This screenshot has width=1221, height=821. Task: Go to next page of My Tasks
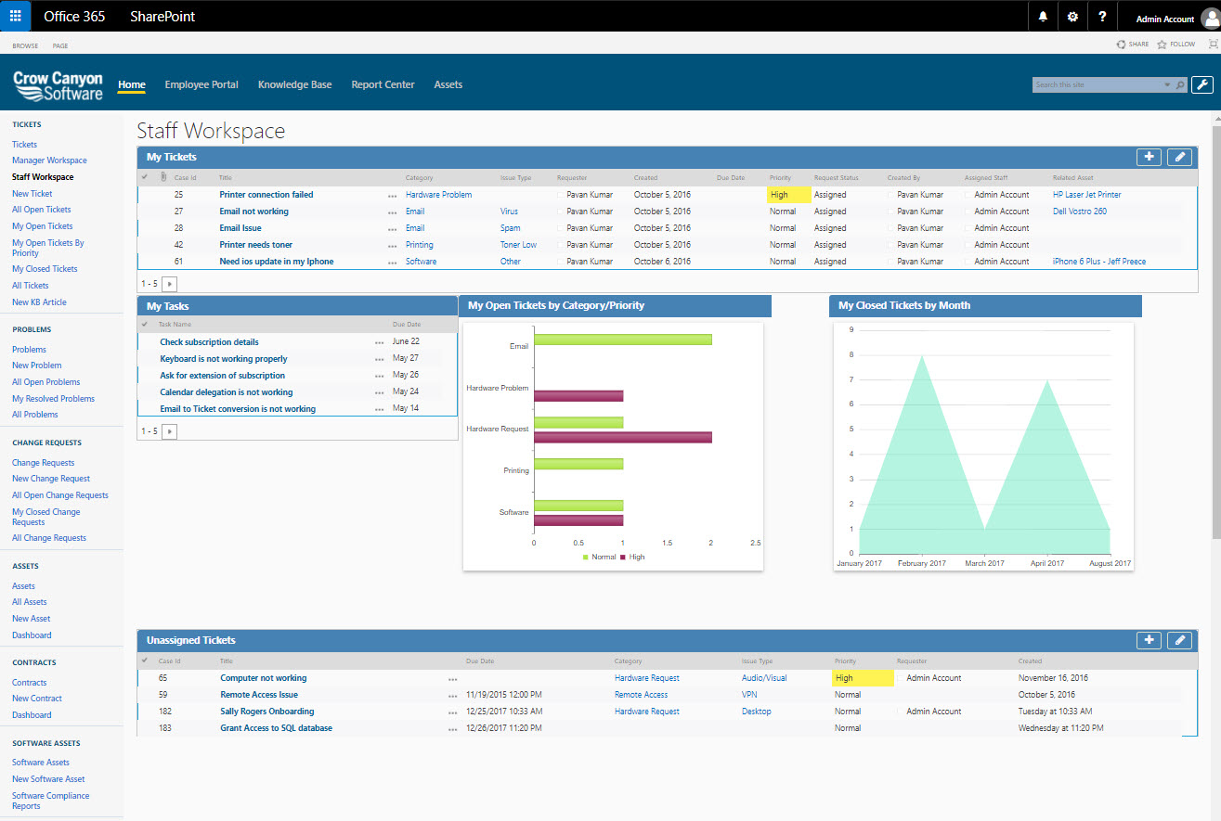coord(169,430)
